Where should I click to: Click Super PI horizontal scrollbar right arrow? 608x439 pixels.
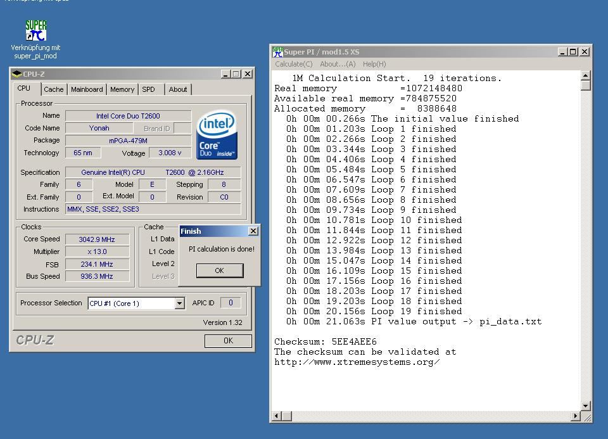(576, 416)
